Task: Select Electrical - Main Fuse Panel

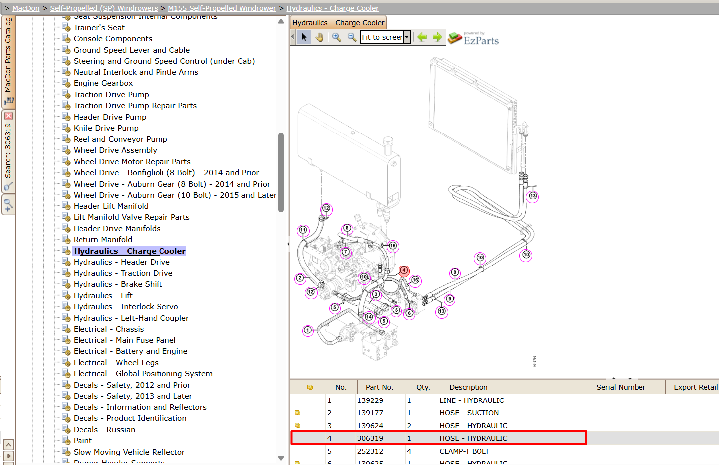Action: pos(125,340)
